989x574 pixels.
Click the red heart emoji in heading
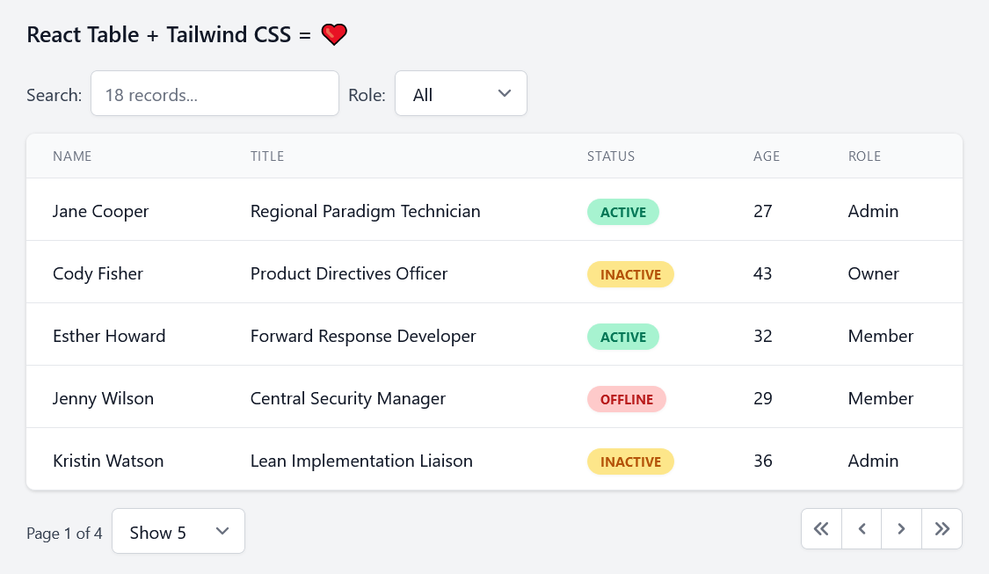[334, 34]
